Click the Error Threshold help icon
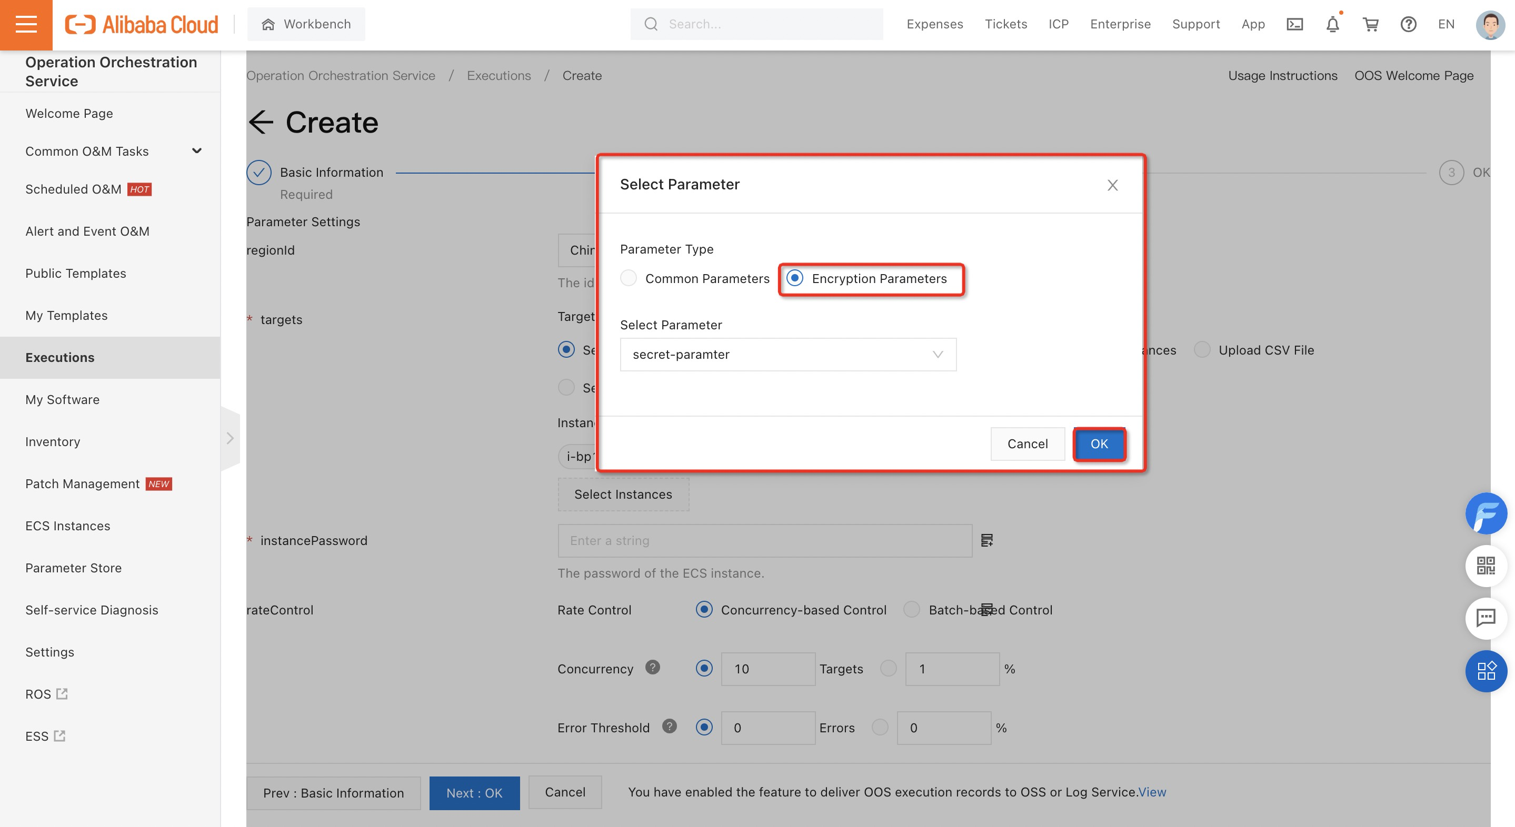1515x827 pixels. tap(669, 726)
